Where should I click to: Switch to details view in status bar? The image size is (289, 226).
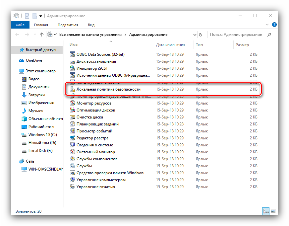tap(266, 211)
